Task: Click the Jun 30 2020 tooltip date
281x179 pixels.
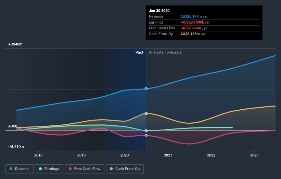Action: 159,11
